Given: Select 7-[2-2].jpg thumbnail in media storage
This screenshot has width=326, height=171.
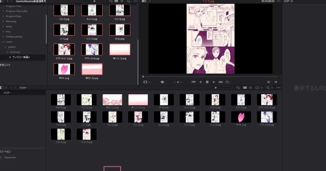Looking at the screenshot, I should (64, 10).
